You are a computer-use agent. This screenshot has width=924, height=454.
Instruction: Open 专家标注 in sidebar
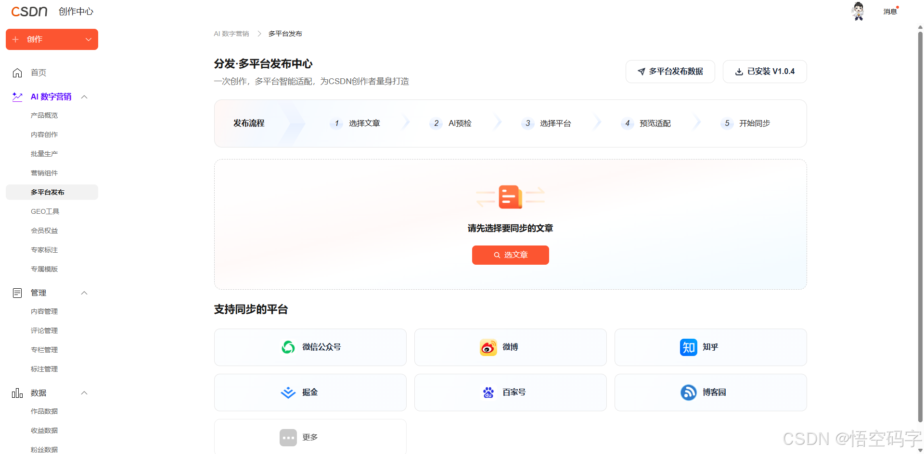coord(44,250)
